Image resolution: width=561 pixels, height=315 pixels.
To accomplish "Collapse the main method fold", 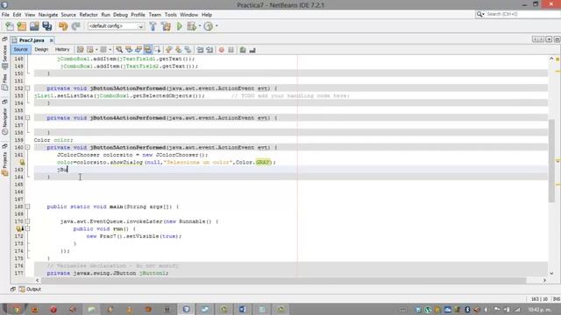I will (x=27, y=206).
